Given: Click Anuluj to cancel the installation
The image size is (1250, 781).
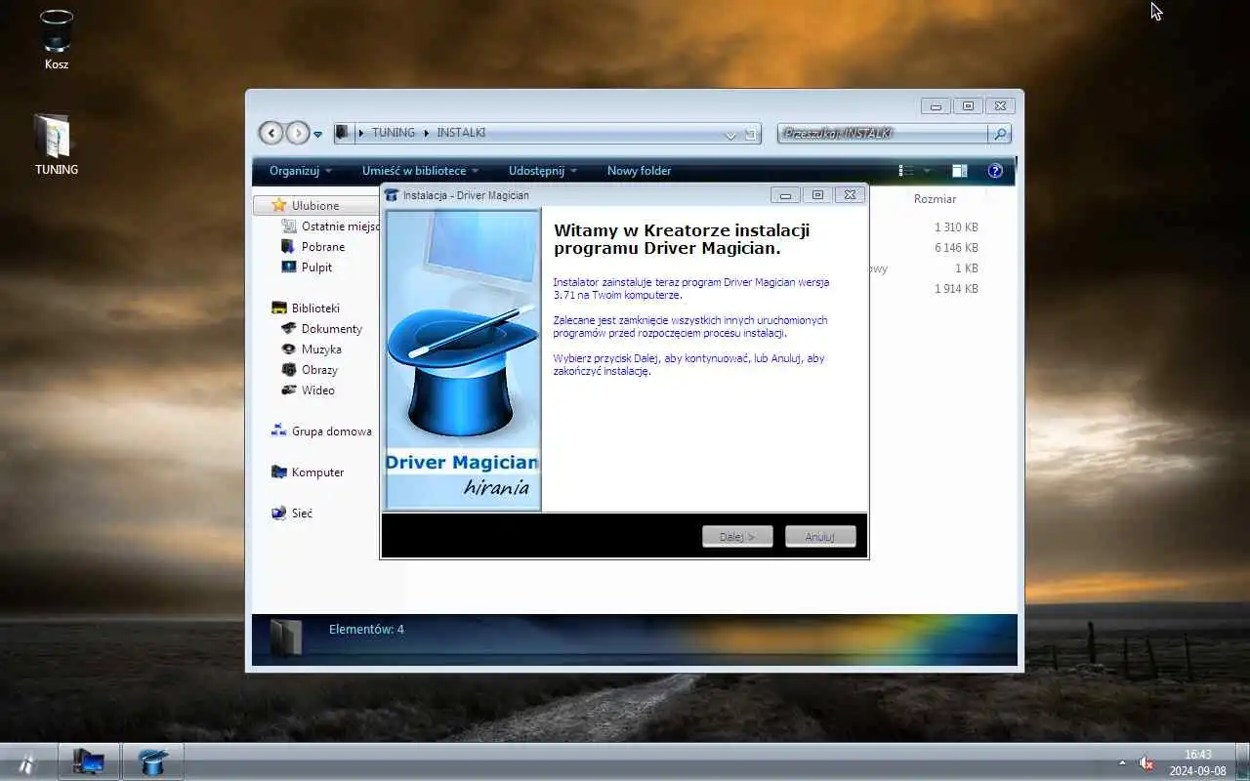Looking at the screenshot, I should (x=820, y=536).
